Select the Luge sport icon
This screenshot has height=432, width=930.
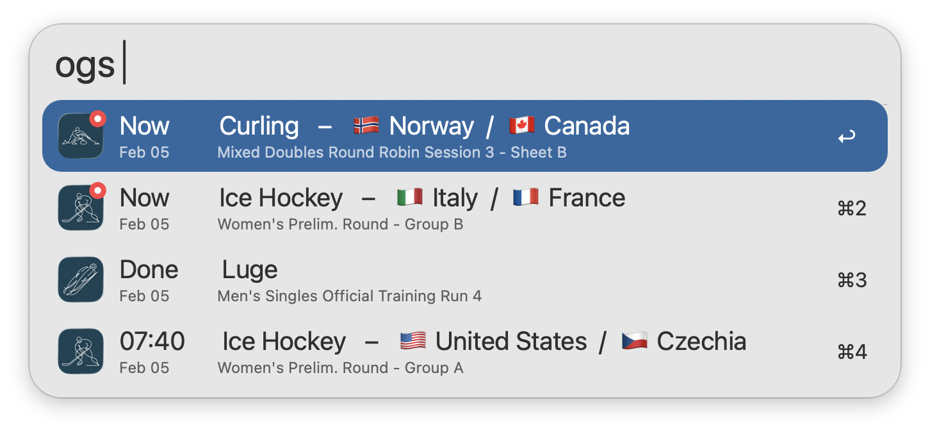pyautogui.click(x=81, y=279)
